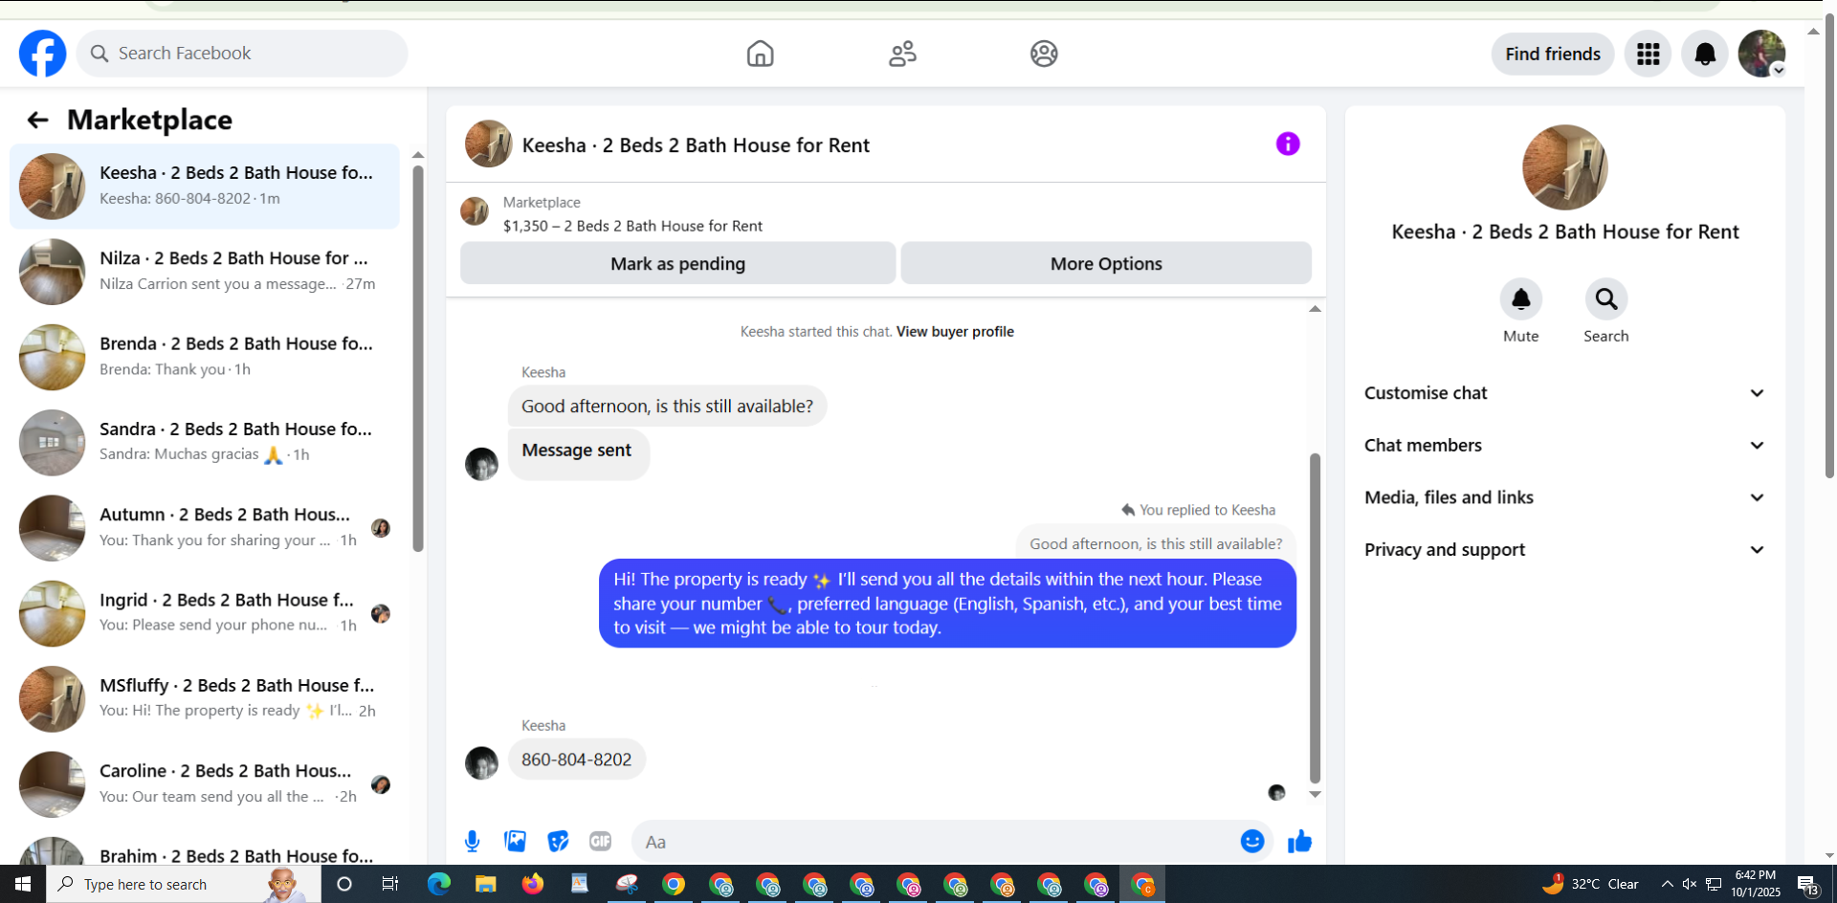Open Nilza conversation in list
Screen dimensions: 1837x903
tap(205, 272)
